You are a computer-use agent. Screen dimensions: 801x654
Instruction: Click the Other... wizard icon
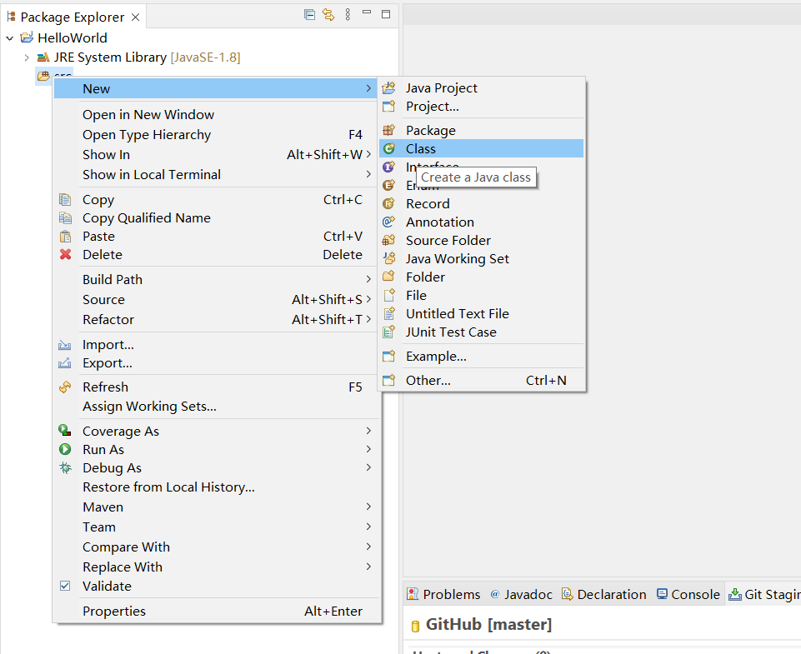tap(389, 380)
